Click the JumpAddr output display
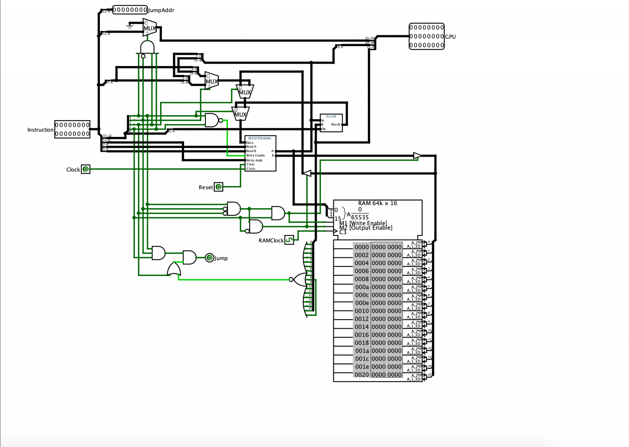The image size is (629, 447). [x=130, y=10]
